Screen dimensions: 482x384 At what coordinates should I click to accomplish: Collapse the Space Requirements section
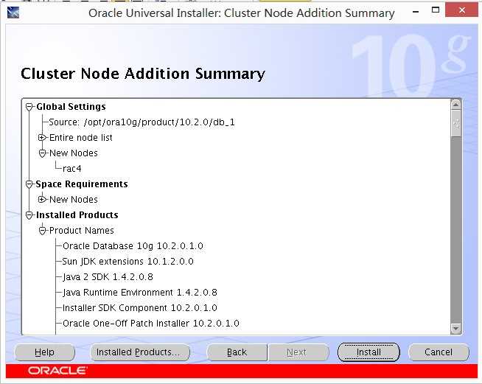29,184
